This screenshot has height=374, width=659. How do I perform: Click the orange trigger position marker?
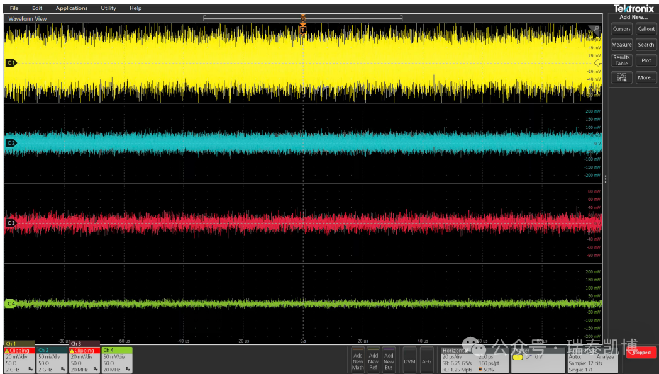(302, 30)
